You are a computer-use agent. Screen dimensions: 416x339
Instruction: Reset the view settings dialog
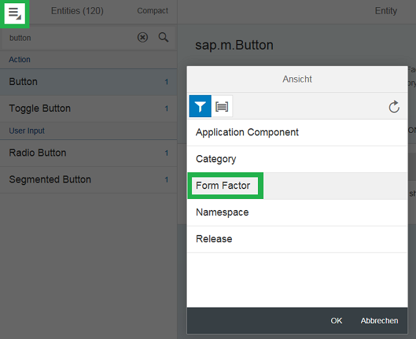tap(394, 107)
